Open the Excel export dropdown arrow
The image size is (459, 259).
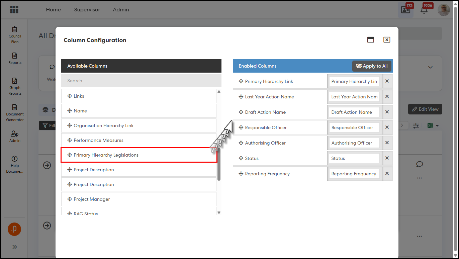(x=437, y=126)
